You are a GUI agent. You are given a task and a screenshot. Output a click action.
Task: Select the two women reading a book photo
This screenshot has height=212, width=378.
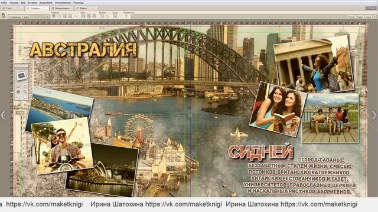pos(278,110)
